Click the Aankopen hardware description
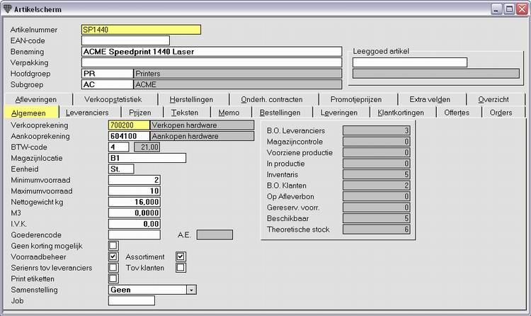This screenshot has width=531, height=316. (x=202, y=136)
